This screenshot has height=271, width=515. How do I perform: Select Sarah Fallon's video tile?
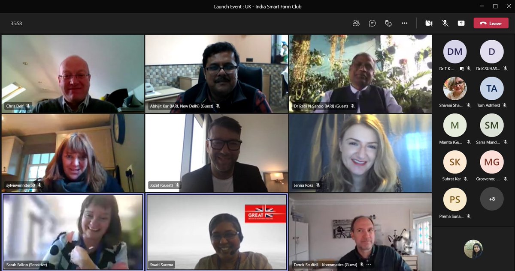point(73,232)
